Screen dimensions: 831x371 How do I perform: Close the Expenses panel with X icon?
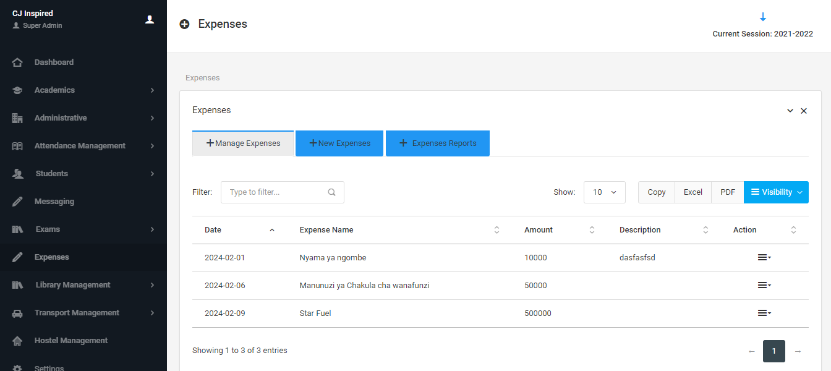[804, 111]
